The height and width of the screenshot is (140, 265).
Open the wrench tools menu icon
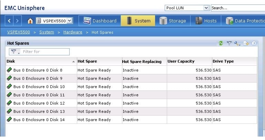click(237, 44)
